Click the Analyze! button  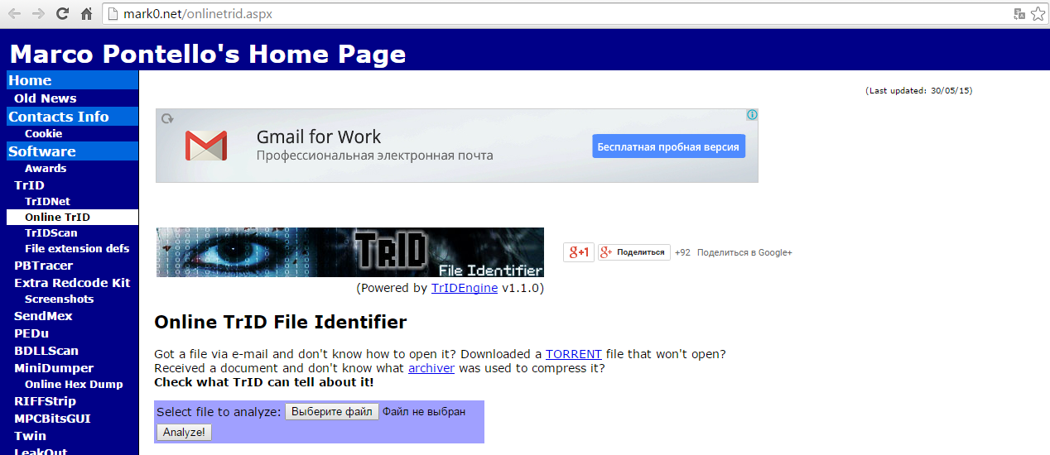[185, 432]
